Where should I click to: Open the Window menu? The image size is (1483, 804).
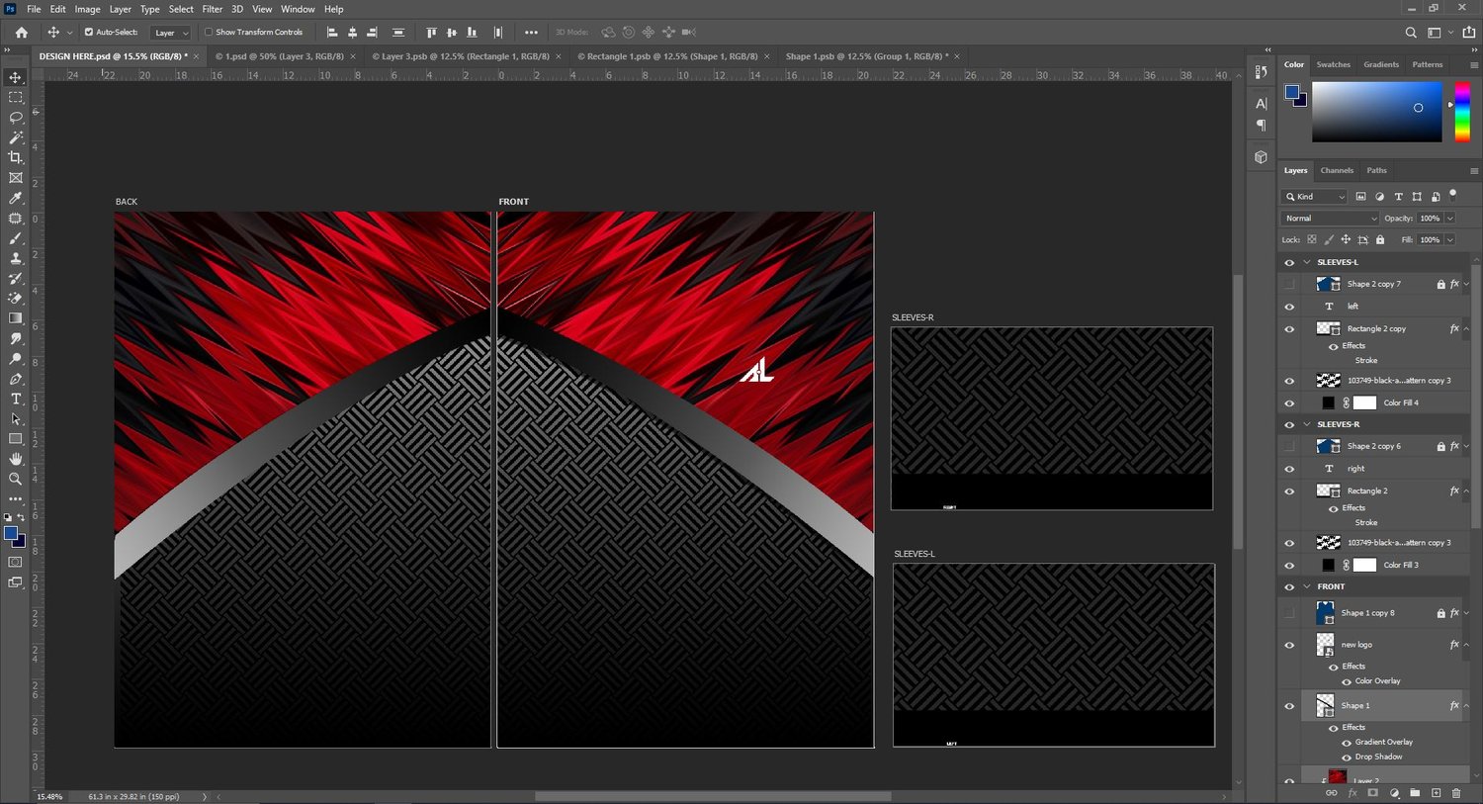click(298, 9)
